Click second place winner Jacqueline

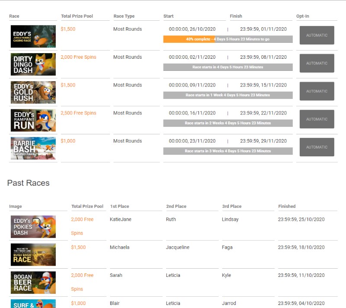point(178,248)
